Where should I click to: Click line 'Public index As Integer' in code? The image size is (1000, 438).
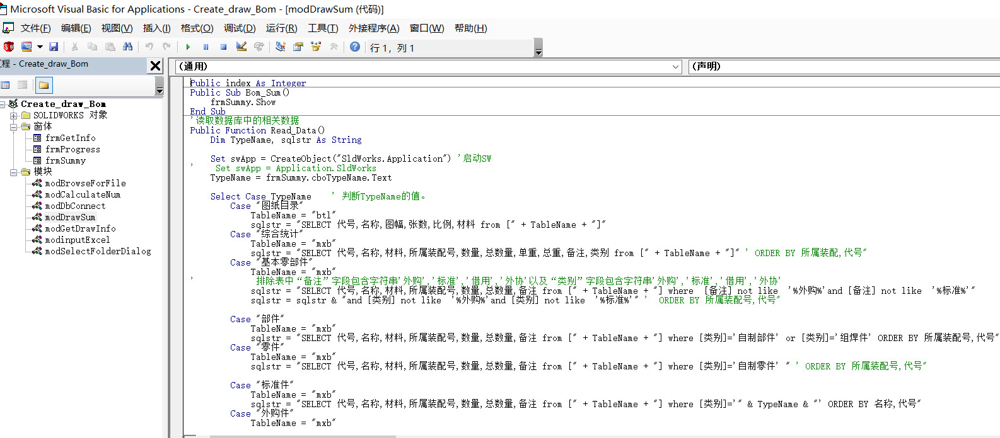point(248,83)
